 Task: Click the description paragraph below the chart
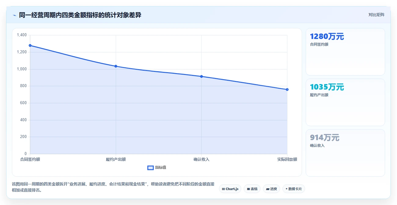tap(113, 187)
